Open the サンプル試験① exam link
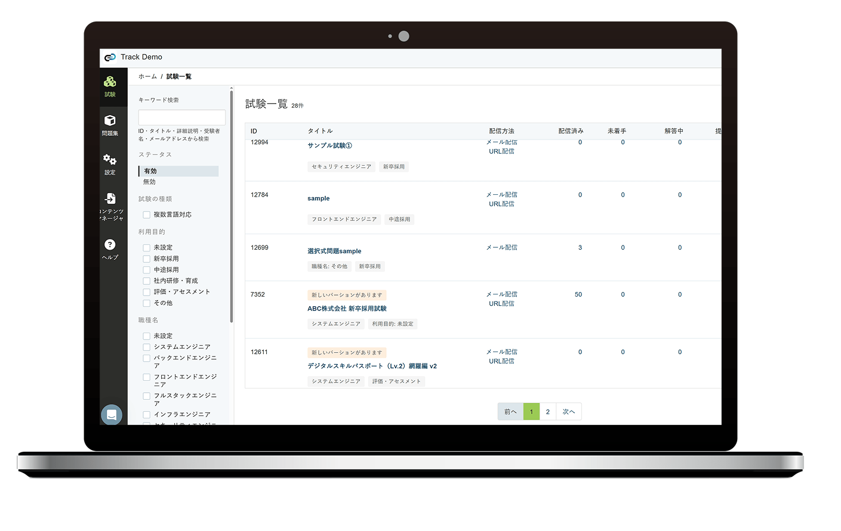The height and width of the screenshot is (531, 841). coord(329,145)
